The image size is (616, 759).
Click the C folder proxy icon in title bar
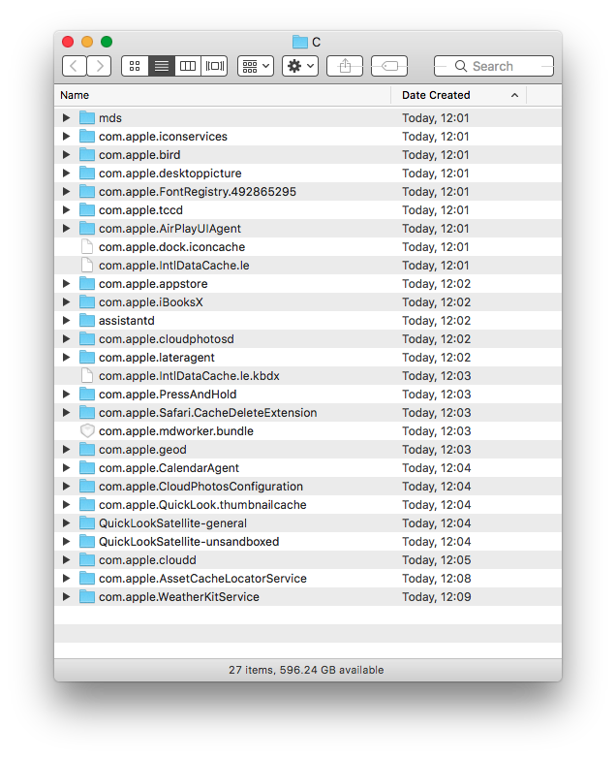pos(300,42)
